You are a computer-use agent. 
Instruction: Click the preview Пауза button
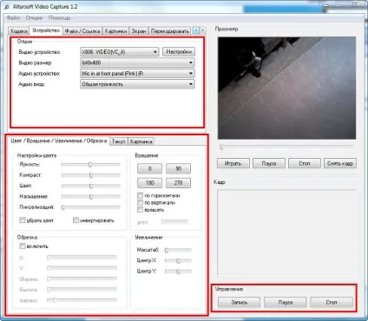[269, 163]
